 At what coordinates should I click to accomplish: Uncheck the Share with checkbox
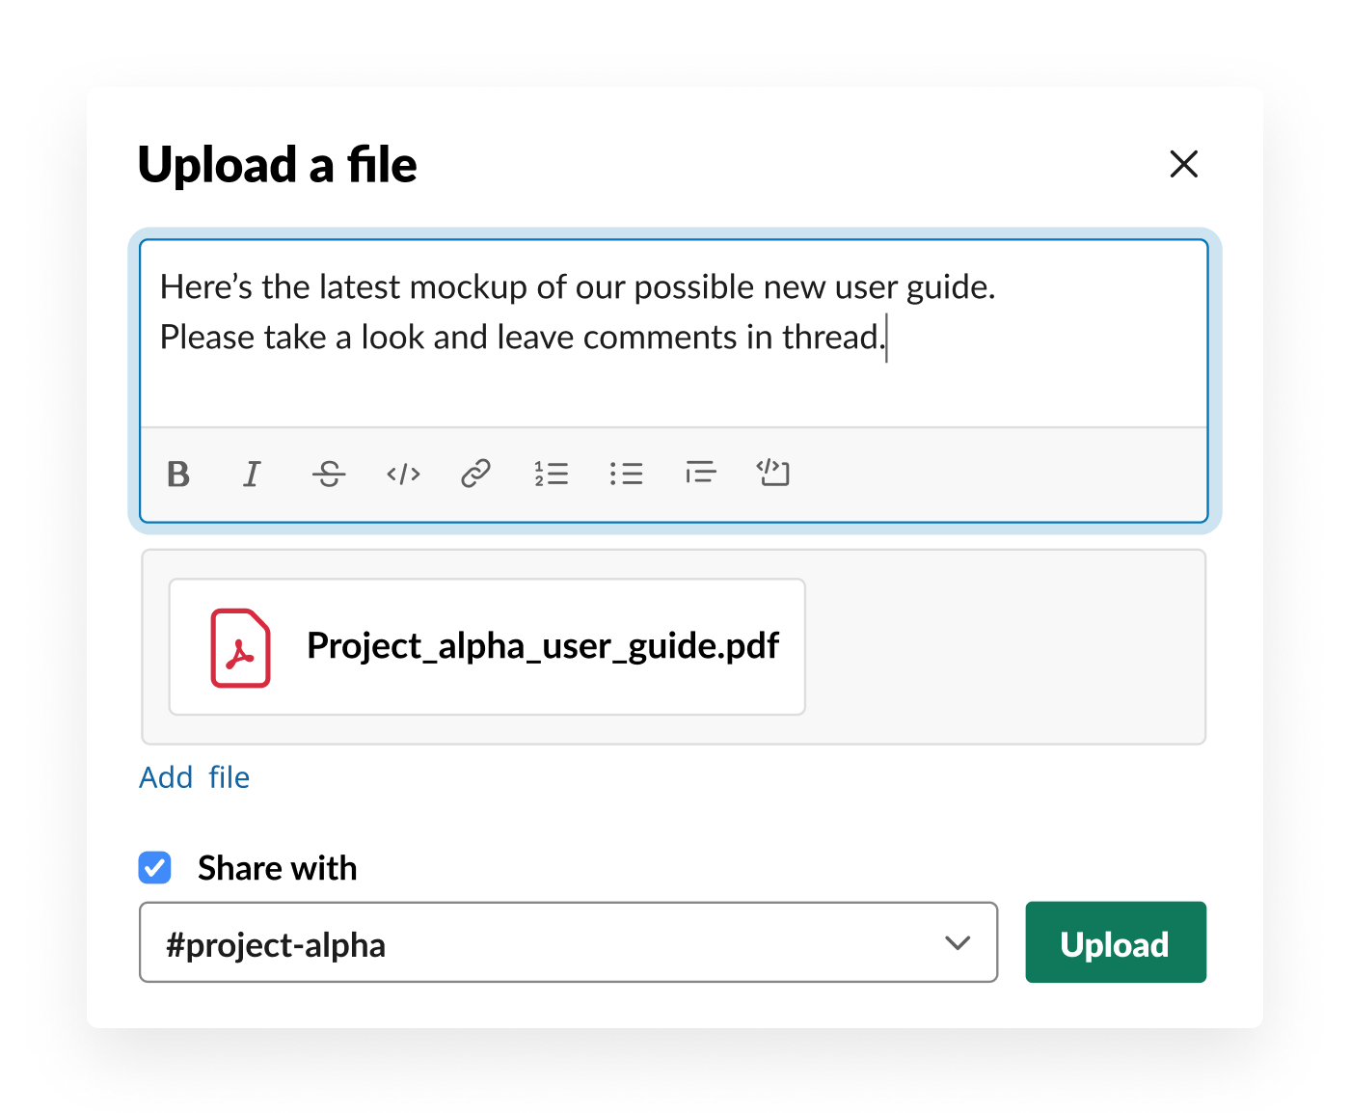[x=155, y=868]
